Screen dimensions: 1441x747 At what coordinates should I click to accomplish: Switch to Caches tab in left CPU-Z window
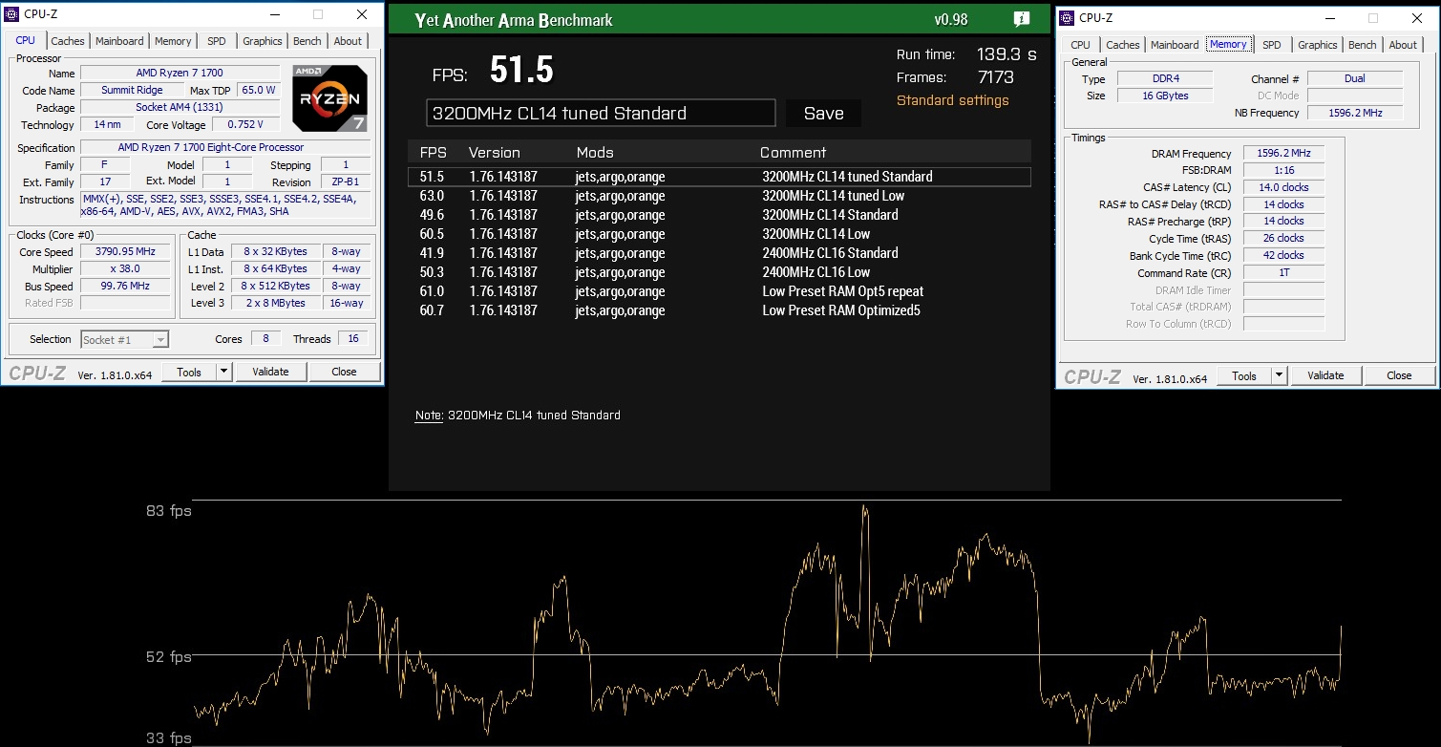click(x=68, y=41)
